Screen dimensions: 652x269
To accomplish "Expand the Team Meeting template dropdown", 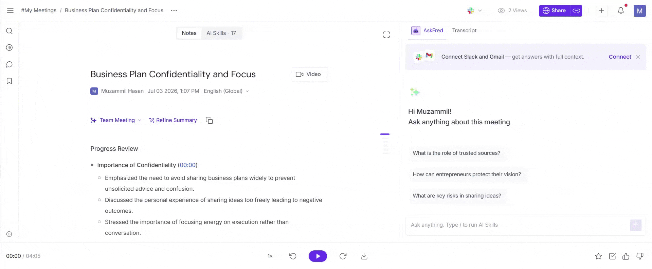I will pos(140,120).
